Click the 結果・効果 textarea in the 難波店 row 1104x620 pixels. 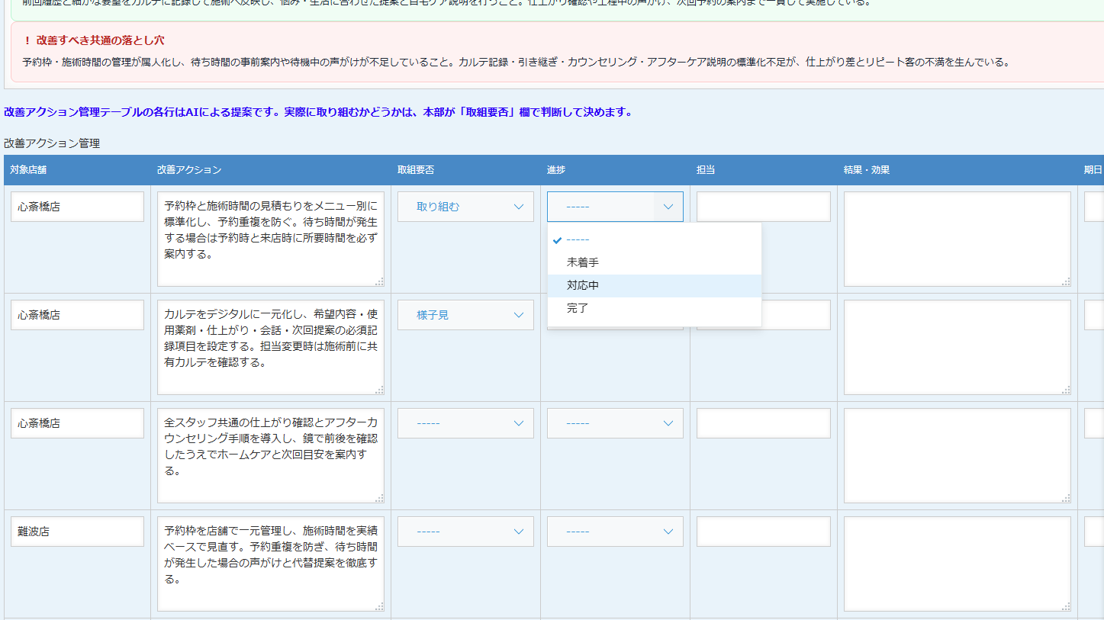[958, 564]
